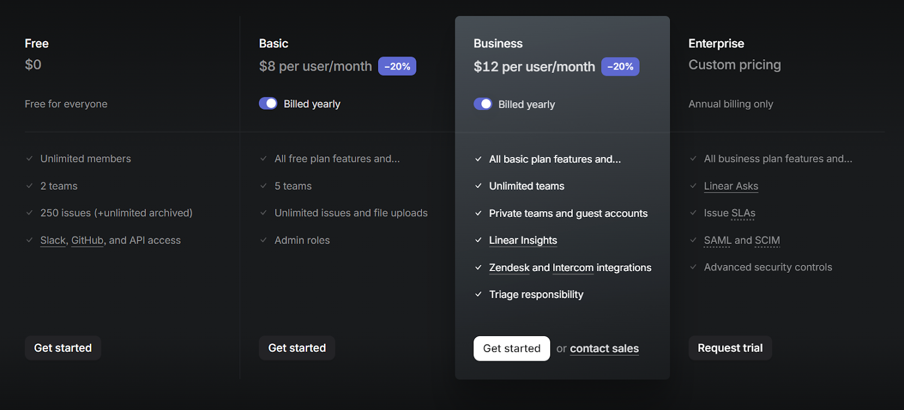The width and height of the screenshot is (904, 410).
Task: Toggle Billed yearly switch in Basic plan
Action: (268, 103)
